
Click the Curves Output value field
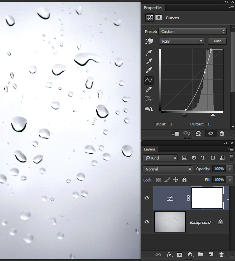coord(208,124)
